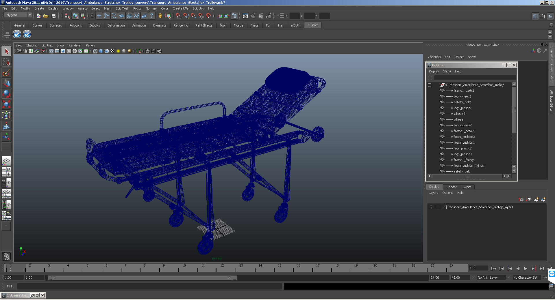This screenshot has width=555, height=300.
Task: Click Create new layer icon in Layer Editor
Action: click(536, 200)
